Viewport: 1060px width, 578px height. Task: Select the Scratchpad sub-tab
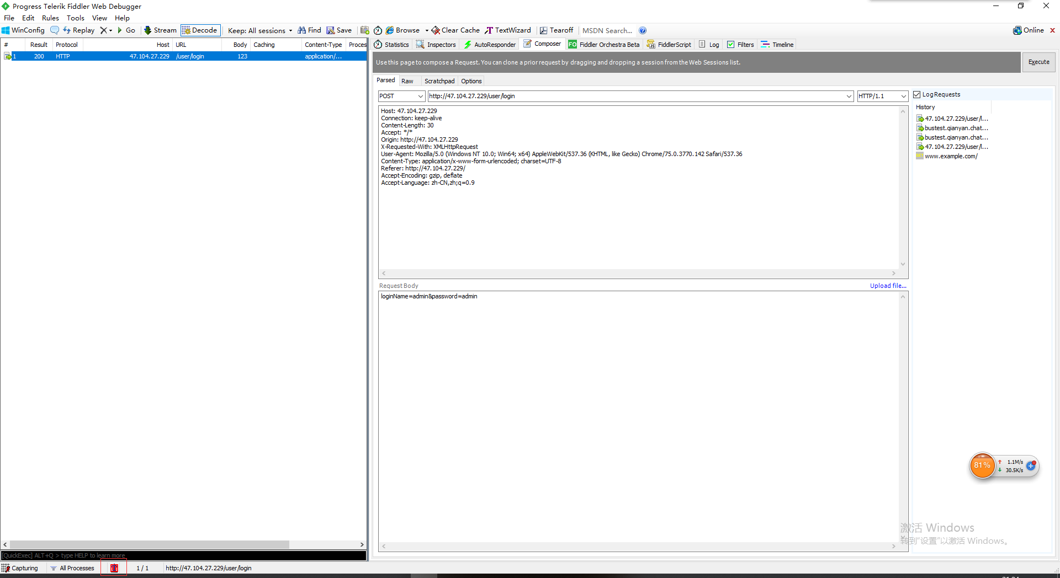click(x=439, y=81)
